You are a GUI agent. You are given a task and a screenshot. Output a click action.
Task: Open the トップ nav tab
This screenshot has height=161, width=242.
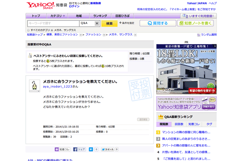coord(36,16)
